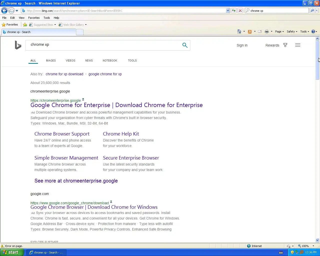
Task: Open the Rewards link
Action: [272, 45]
